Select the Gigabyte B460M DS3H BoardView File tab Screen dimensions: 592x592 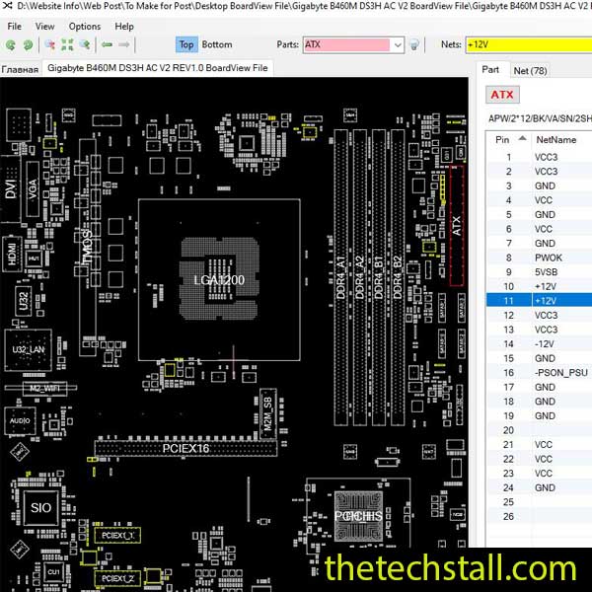158,68
